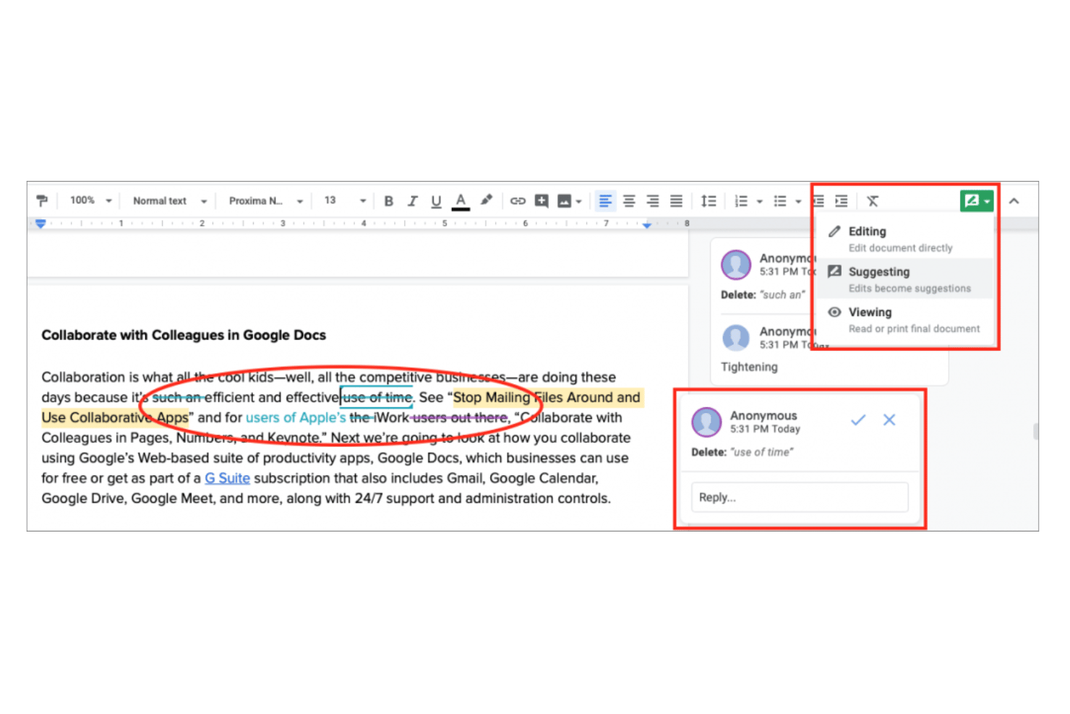Select Viewing mode from the menu
1070x714 pixels.
905,319
